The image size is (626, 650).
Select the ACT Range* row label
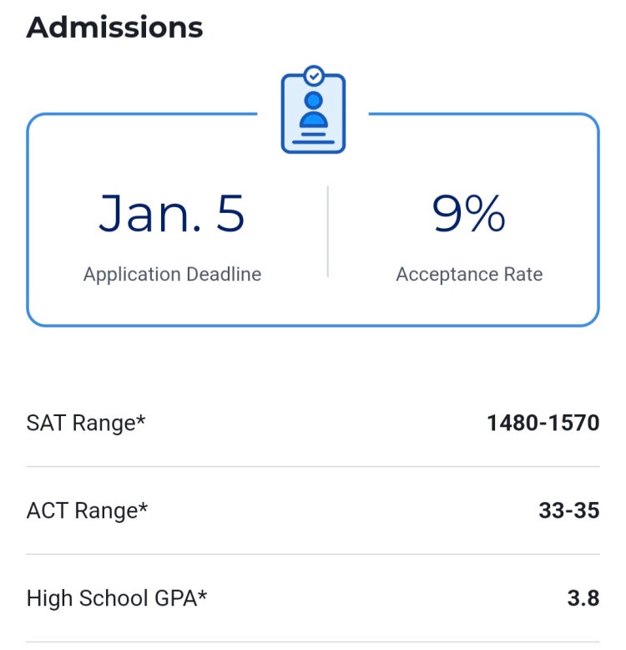coord(87,510)
